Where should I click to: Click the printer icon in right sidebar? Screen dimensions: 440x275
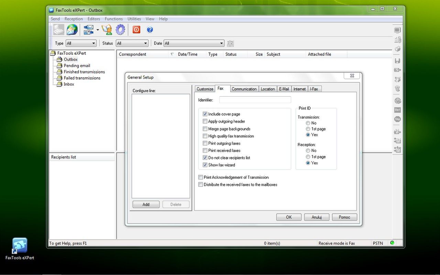click(397, 49)
